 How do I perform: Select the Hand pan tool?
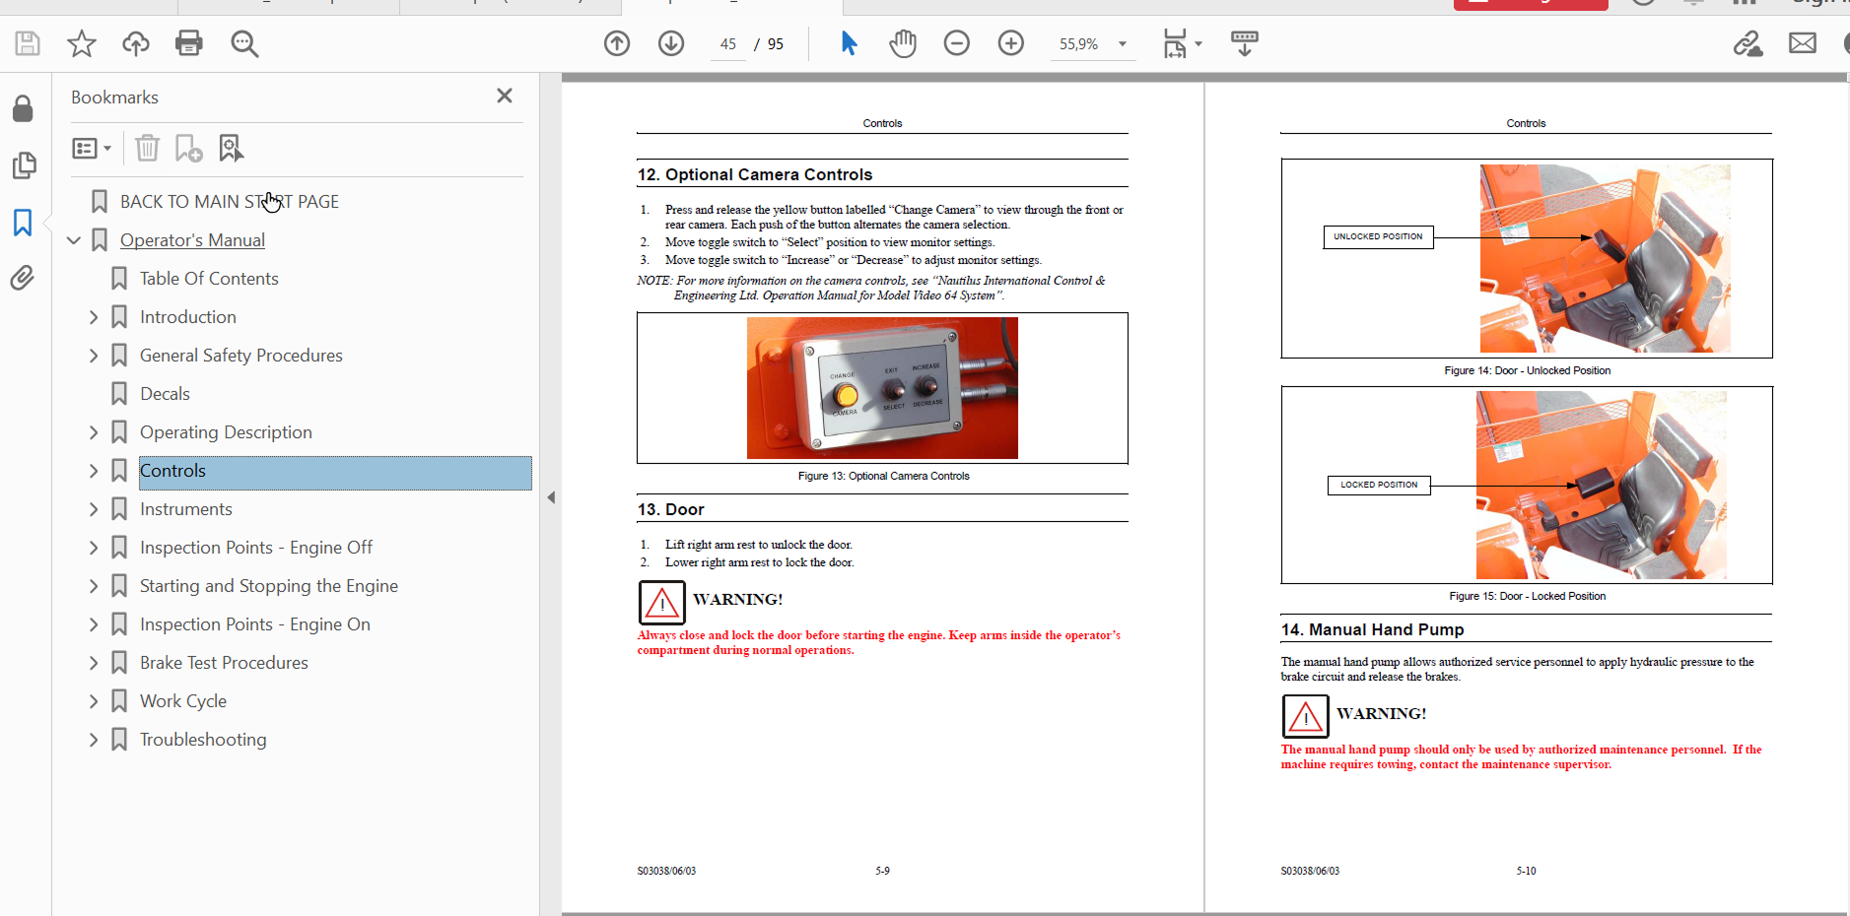point(902,43)
